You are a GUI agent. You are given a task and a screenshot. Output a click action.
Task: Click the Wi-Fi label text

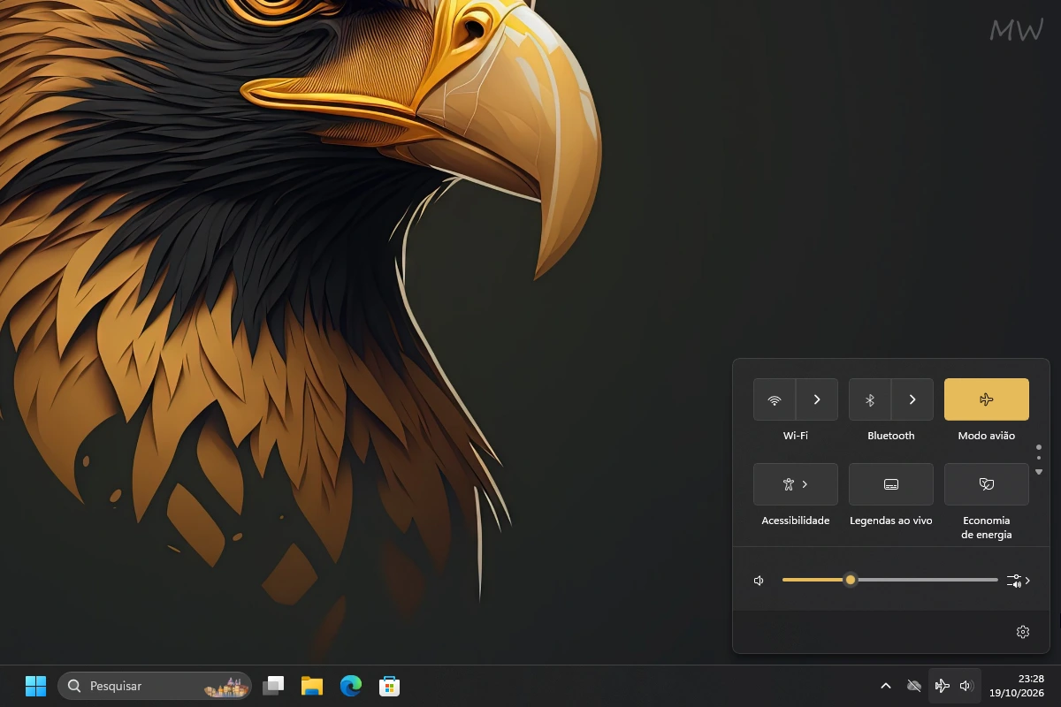pos(796,436)
